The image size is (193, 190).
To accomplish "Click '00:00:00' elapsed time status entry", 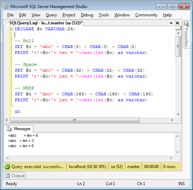I will [x=151, y=167].
